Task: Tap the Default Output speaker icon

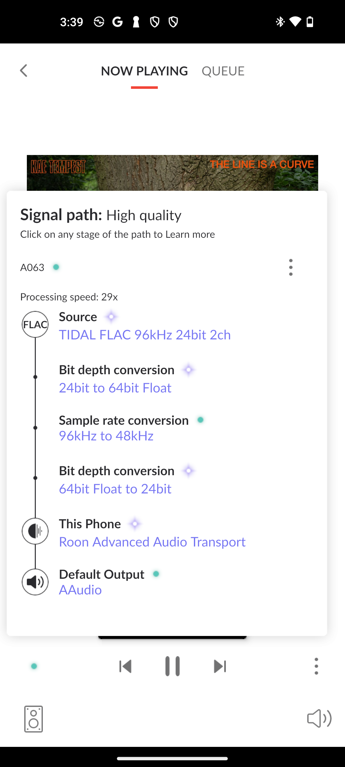Action: pyautogui.click(x=35, y=582)
